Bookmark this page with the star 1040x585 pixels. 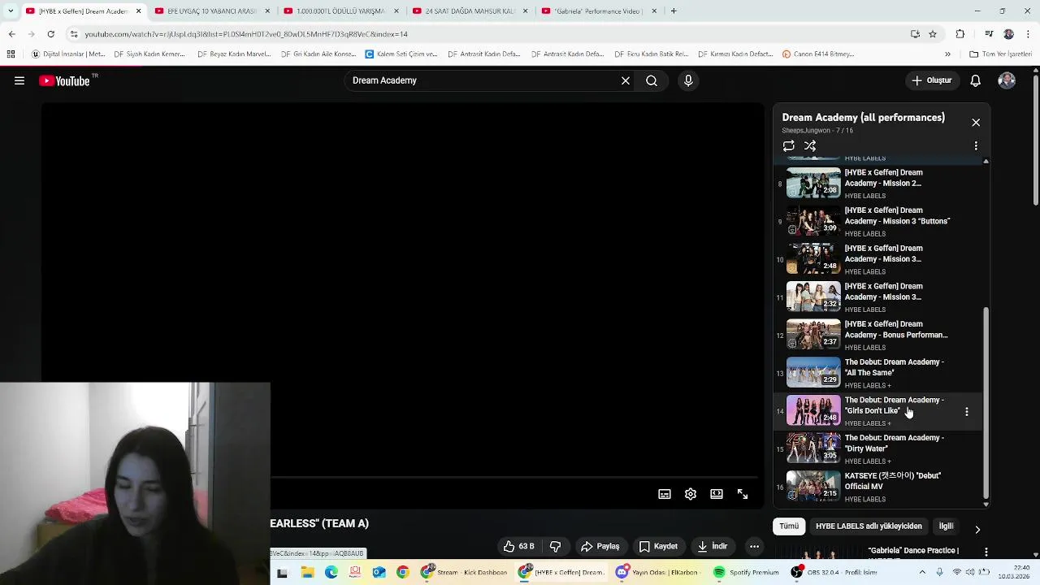(933, 34)
